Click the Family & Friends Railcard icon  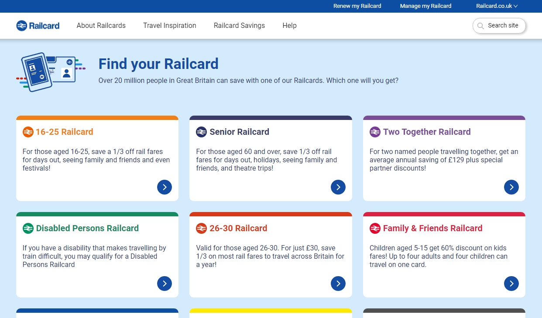click(375, 228)
